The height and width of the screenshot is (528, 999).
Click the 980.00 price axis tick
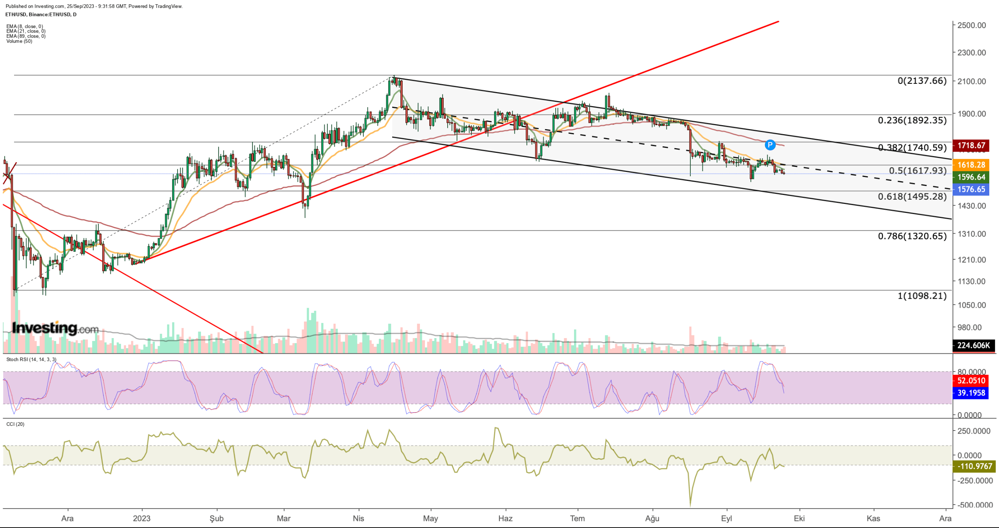coord(969,328)
